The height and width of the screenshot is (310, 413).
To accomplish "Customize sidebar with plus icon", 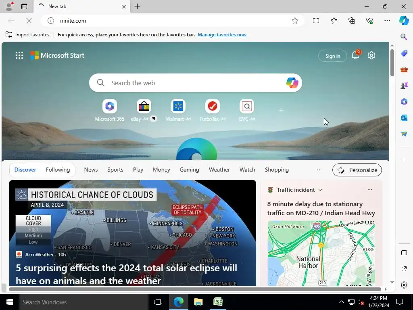I will [x=404, y=160].
